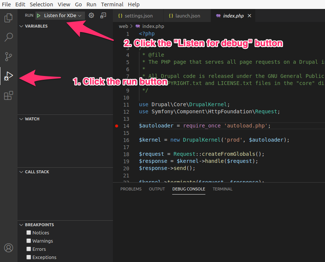Open the Go menu
This screenshot has width=325, height=262.
pyautogui.click(x=78, y=4)
